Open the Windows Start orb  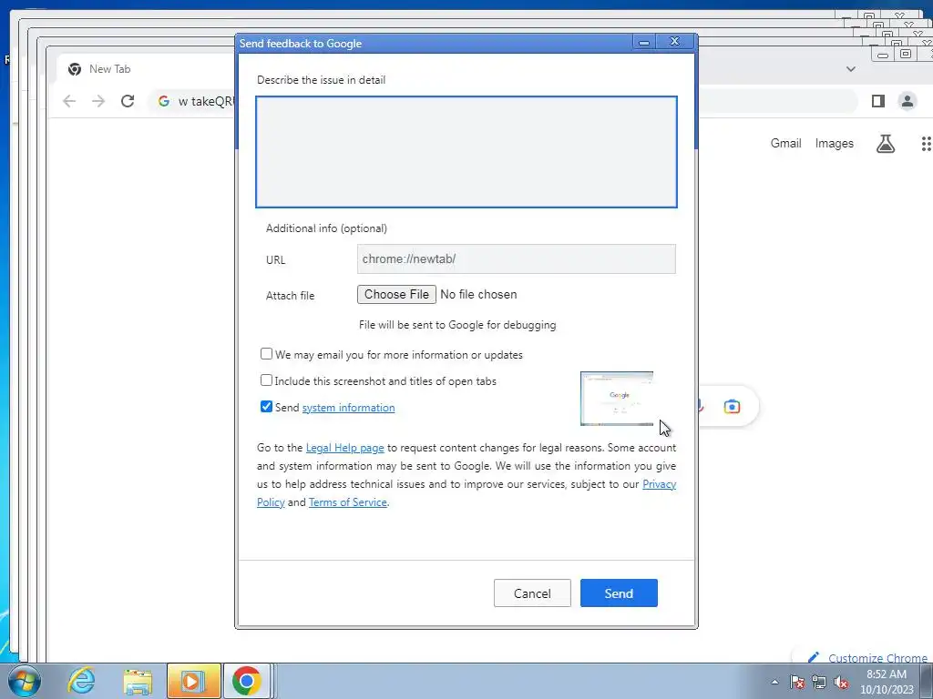[x=25, y=681]
